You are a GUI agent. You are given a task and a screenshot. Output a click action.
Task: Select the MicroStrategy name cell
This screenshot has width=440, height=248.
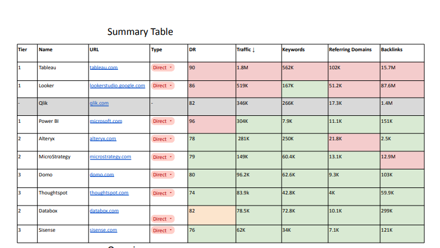63,160
